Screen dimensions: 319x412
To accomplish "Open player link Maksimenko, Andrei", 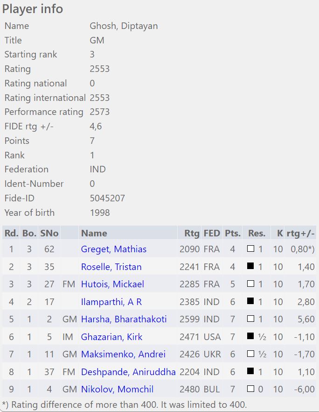I will point(123,354).
